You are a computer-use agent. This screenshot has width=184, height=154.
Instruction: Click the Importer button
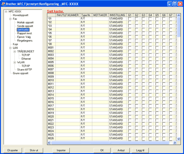pyautogui.click(x=61, y=150)
